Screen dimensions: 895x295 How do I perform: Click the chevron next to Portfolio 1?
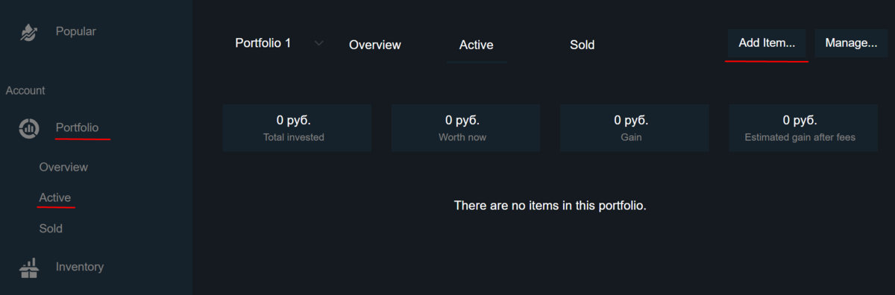[x=319, y=43]
